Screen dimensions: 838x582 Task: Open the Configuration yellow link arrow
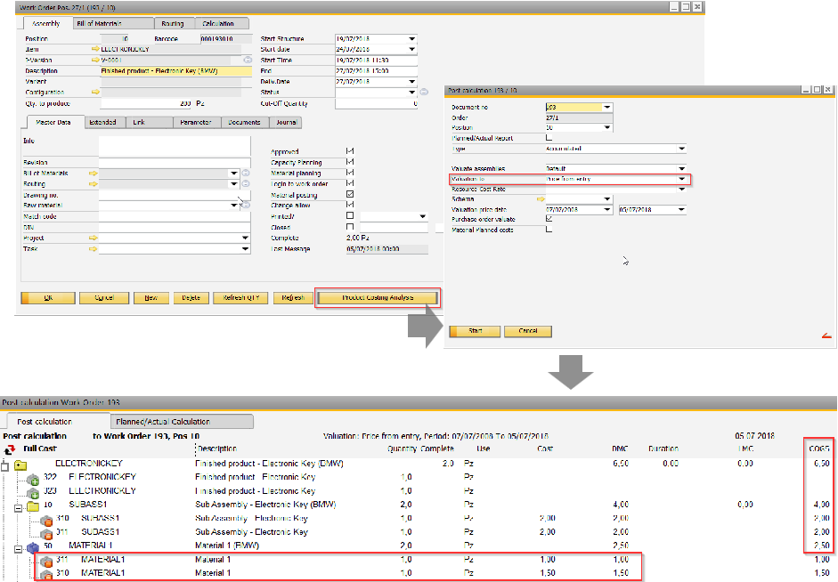coord(95,92)
